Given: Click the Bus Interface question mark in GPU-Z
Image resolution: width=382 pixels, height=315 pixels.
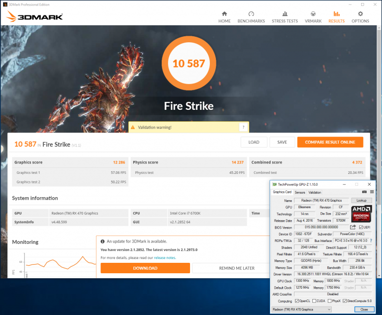Looking at the screenshot, I should click(371, 240).
